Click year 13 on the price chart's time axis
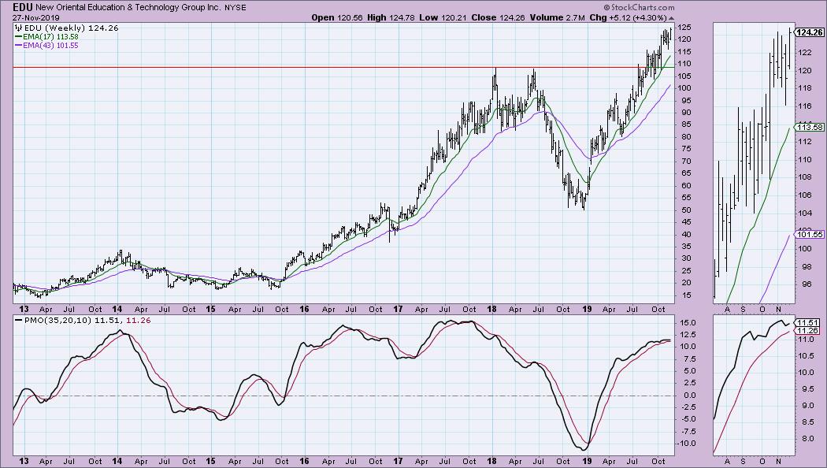The width and height of the screenshot is (827, 468). 24,309
